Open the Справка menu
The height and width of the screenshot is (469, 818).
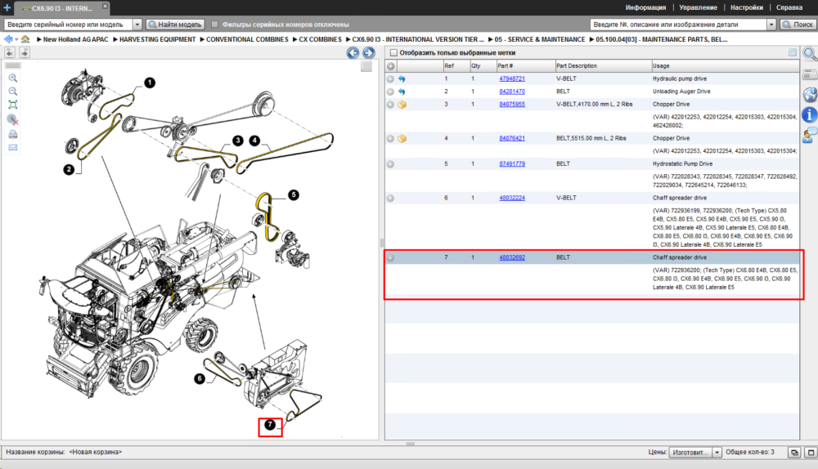[x=789, y=8]
